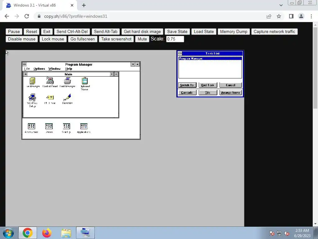
Task: Open the Chrome profile avatar
Action: (301, 16)
